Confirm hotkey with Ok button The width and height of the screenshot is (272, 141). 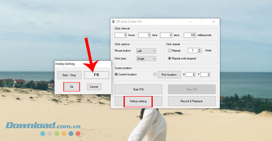(71, 87)
